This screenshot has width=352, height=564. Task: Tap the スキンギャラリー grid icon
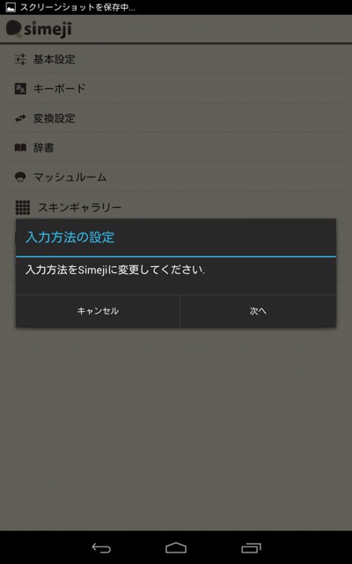coord(23,207)
